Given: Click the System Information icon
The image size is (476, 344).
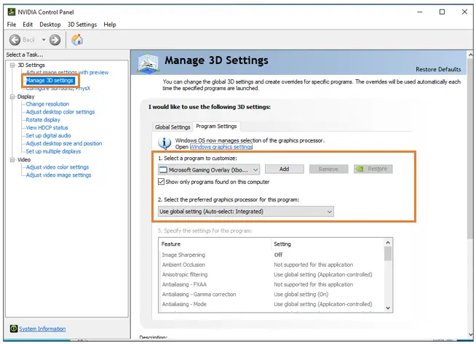Looking at the screenshot, I should [13, 329].
